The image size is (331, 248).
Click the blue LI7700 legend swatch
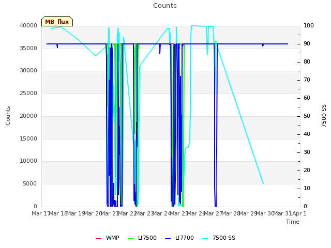[x=168, y=239]
